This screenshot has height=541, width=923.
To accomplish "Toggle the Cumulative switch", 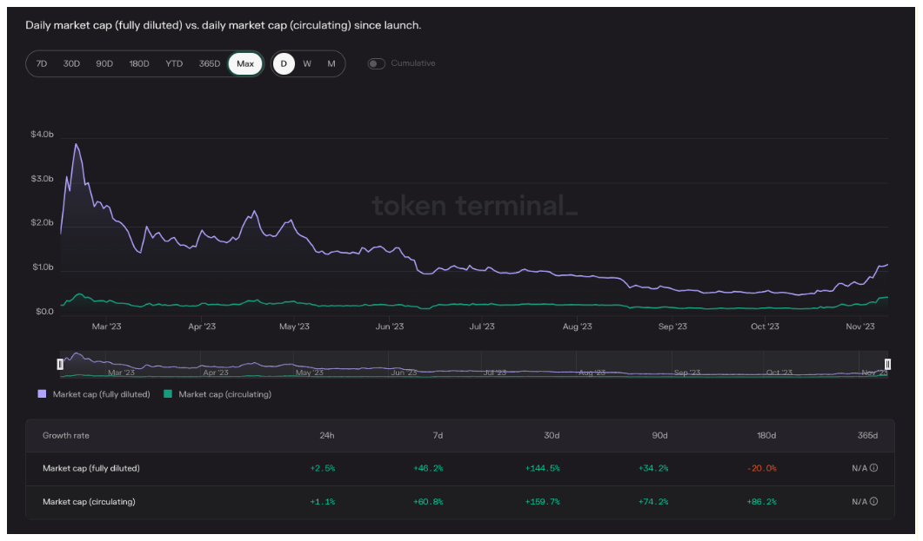I will tap(376, 63).
